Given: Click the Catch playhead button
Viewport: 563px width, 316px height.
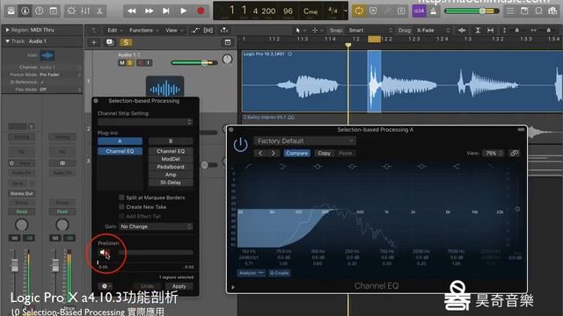Looking at the screenshot, I should tap(224, 31).
